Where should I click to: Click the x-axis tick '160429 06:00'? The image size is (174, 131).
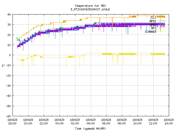(x=106, y=122)
